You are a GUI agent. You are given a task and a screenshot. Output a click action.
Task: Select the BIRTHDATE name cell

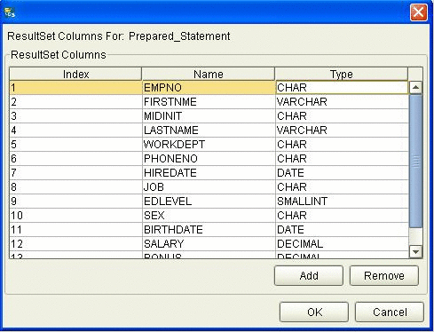coord(209,230)
